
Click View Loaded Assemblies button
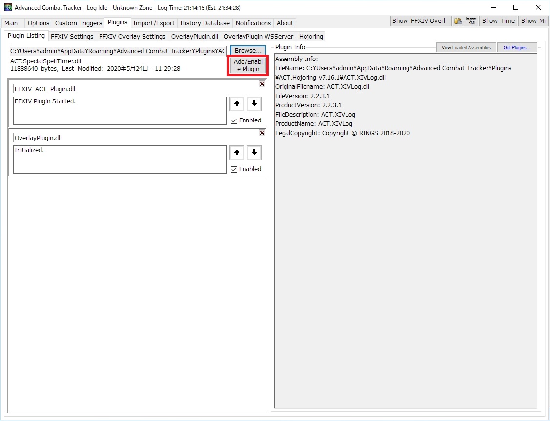click(466, 48)
